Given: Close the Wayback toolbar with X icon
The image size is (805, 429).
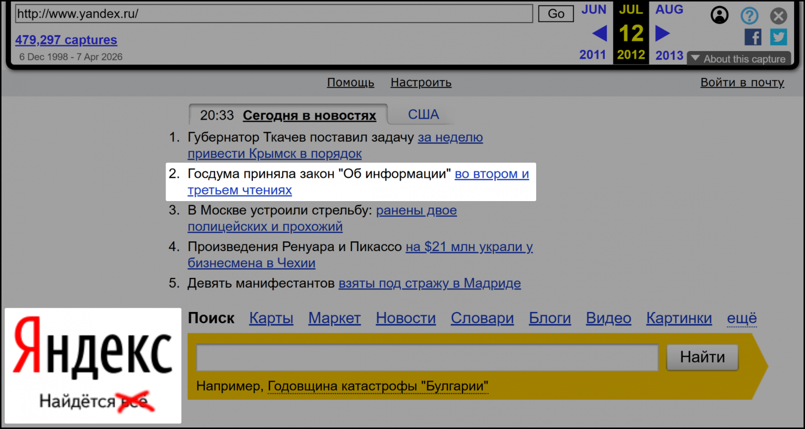Looking at the screenshot, I should click(779, 16).
